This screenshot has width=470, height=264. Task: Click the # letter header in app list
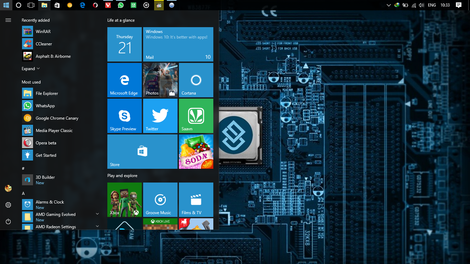pyautogui.click(x=23, y=168)
